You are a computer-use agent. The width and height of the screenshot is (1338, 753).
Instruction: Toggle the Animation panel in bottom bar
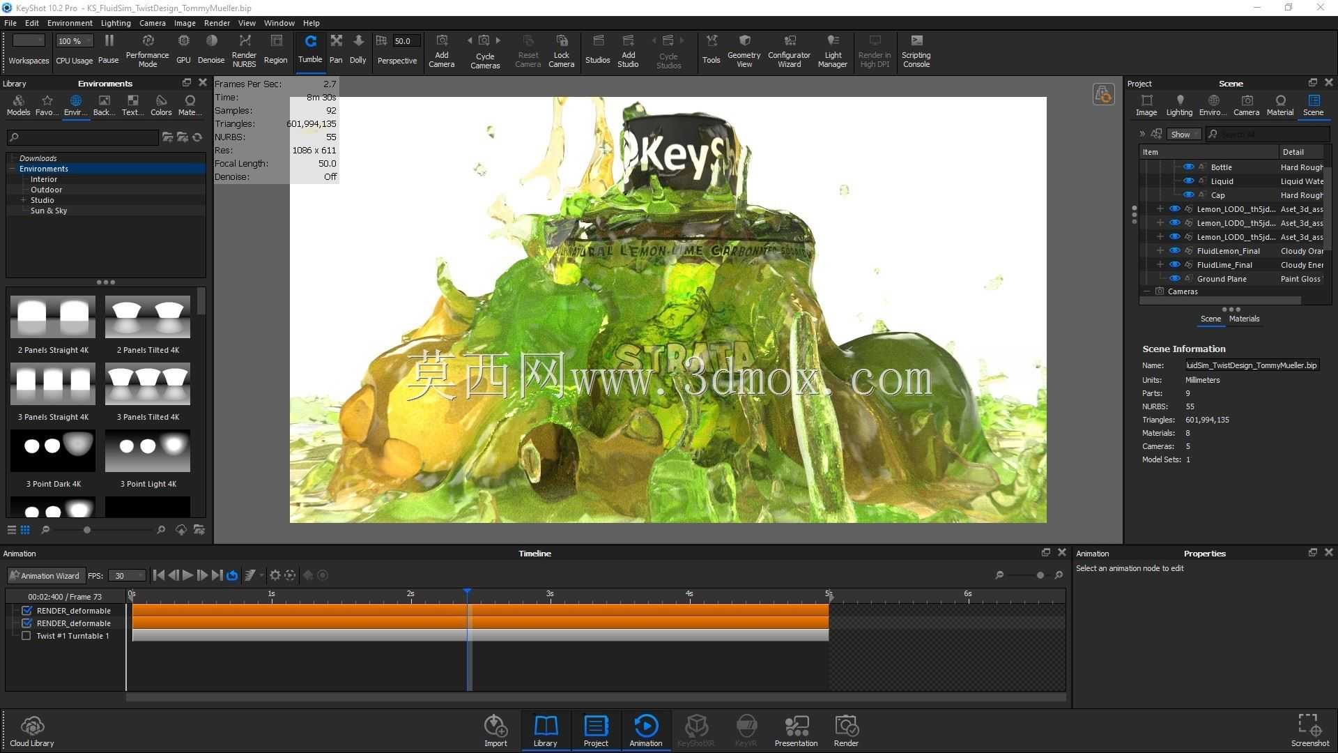tap(646, 731)
